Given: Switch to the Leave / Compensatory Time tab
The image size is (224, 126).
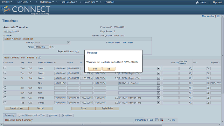Looking at the screenshot, I should pos(32,115).
